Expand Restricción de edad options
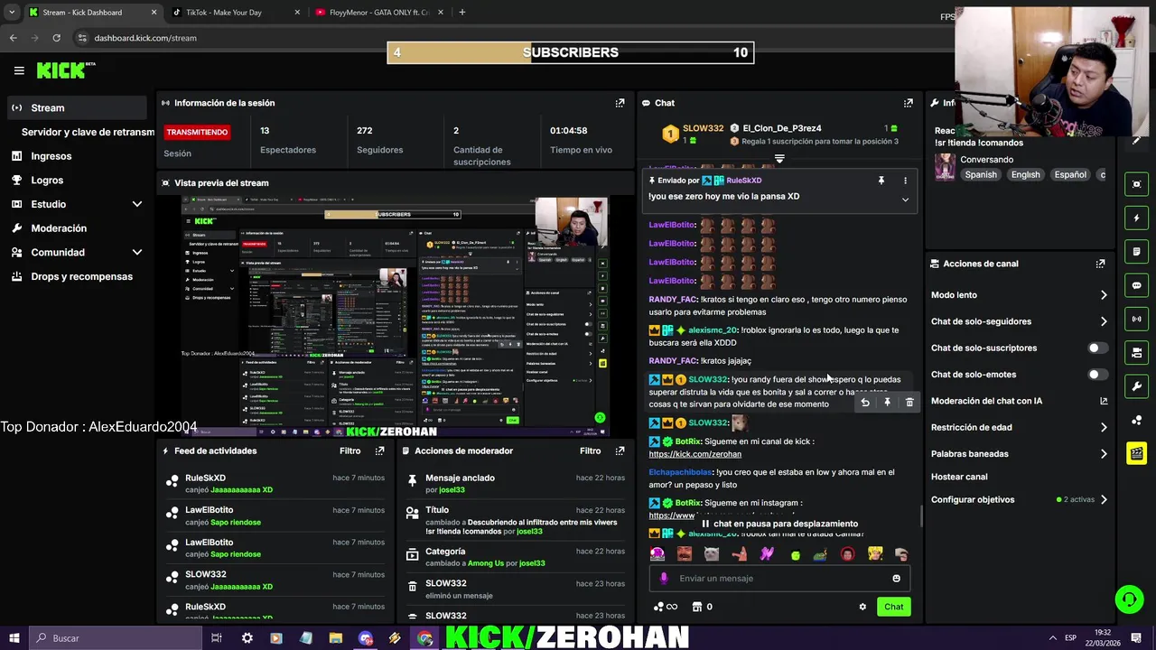Image resolution: width=1156 pixels, height=650 pixels. point(1104,428)
